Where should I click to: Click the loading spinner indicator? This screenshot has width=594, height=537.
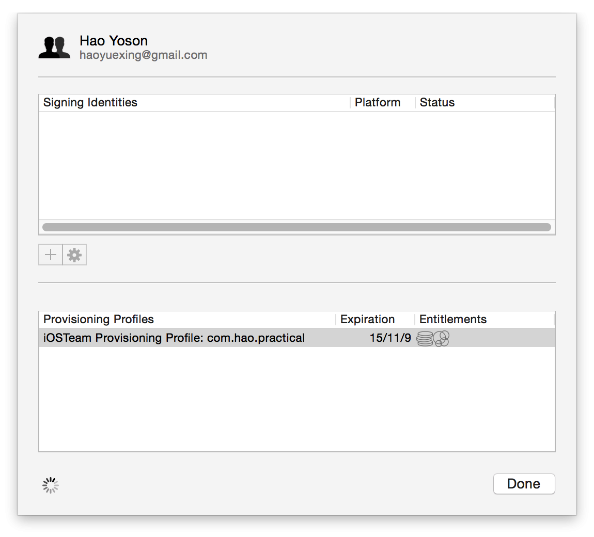(51, 485)
